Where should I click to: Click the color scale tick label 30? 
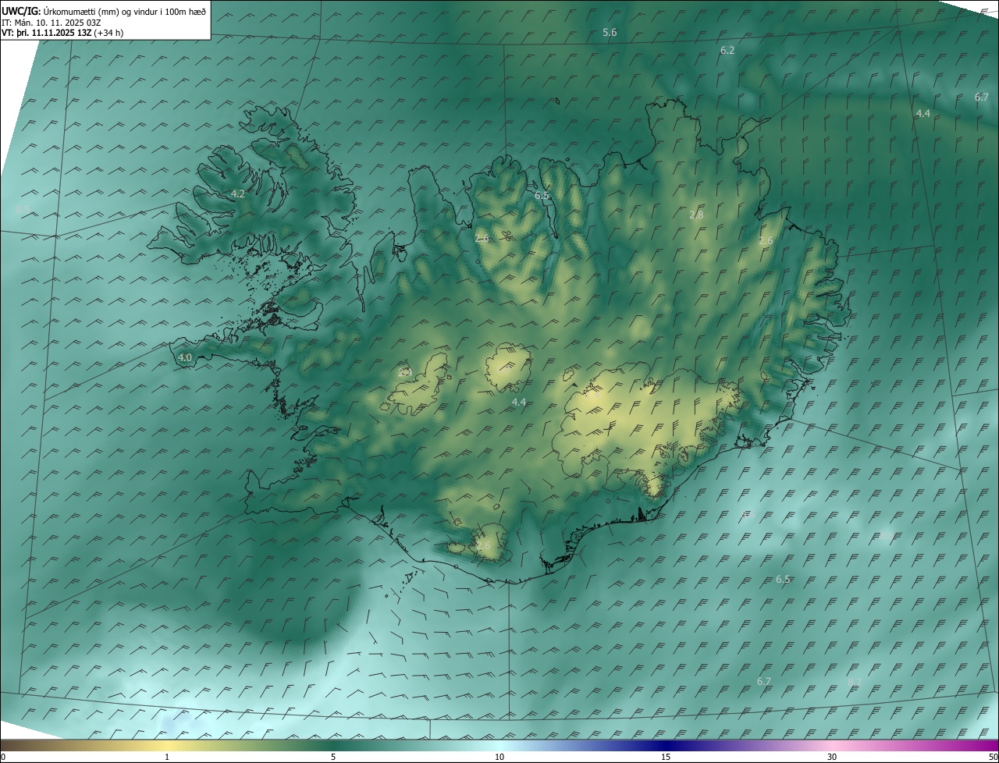[x=832, y=758]
